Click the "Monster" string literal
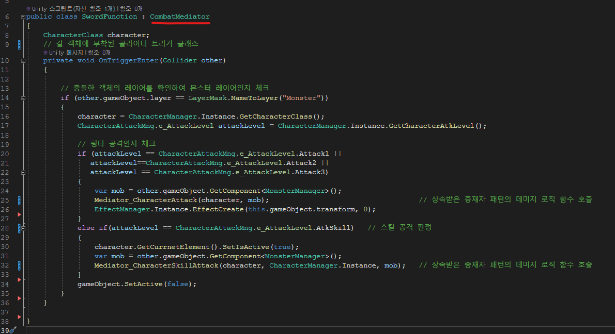This screenshot has width=615, height=334. click(302, 98)
